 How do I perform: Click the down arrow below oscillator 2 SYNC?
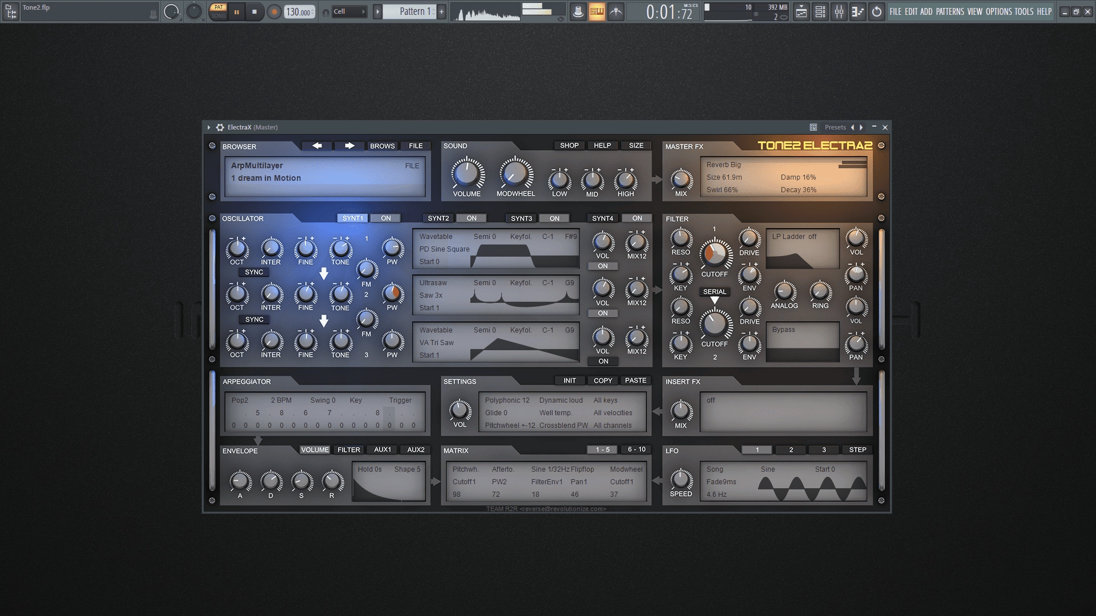324,321
